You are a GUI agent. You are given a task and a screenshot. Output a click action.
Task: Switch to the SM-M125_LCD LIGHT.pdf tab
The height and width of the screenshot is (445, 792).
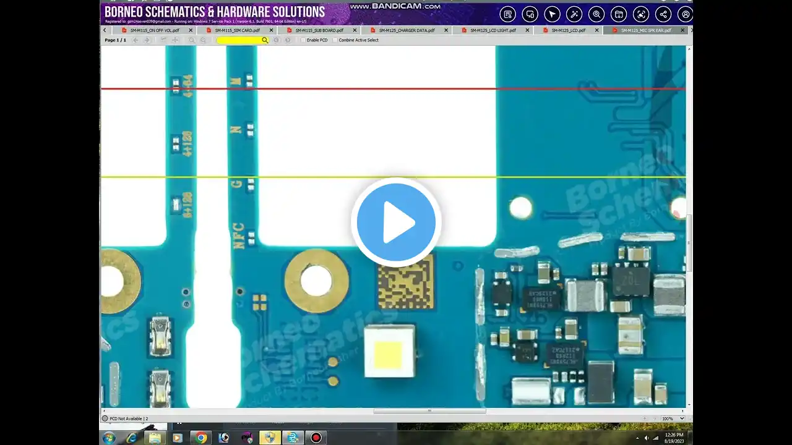(493, 30)
